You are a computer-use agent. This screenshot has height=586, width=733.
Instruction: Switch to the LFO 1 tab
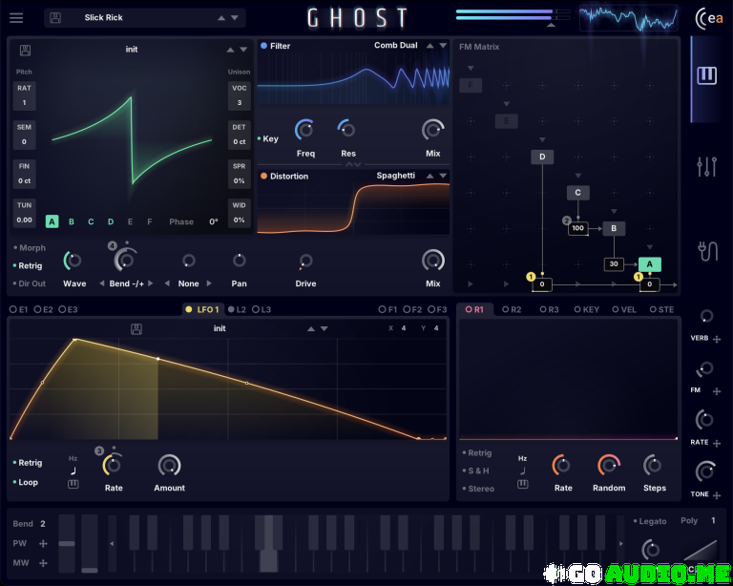click(x=202, y=309)
